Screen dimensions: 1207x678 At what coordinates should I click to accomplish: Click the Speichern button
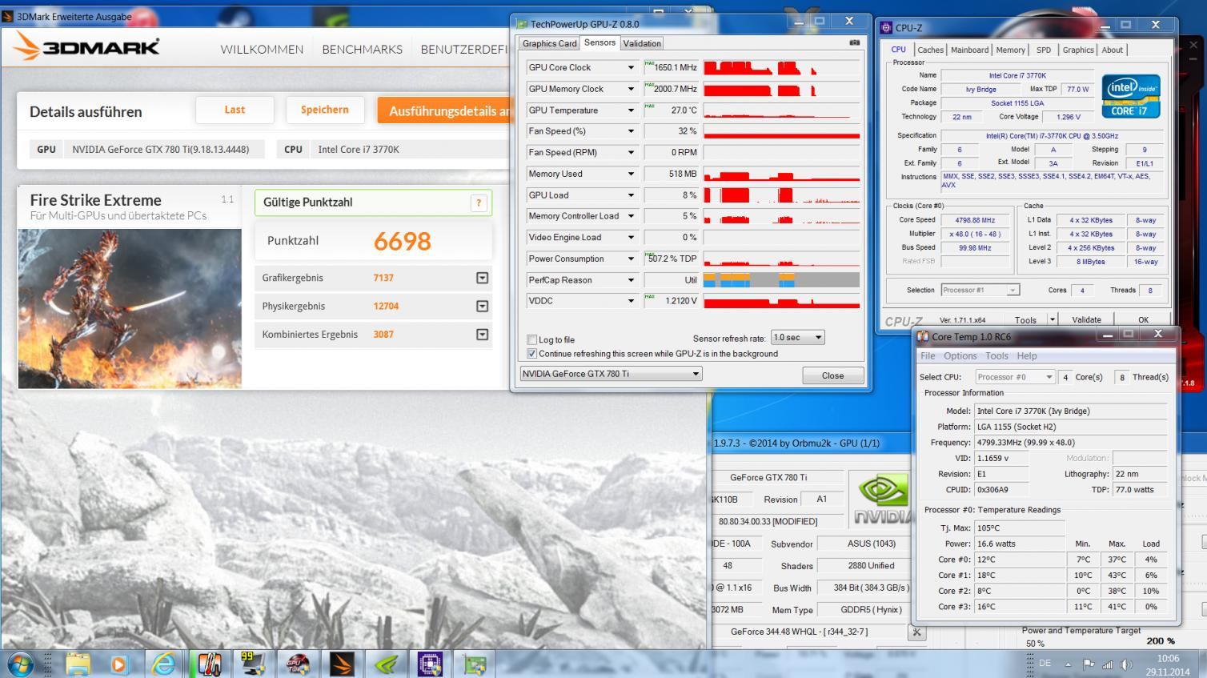coord(324,110)
